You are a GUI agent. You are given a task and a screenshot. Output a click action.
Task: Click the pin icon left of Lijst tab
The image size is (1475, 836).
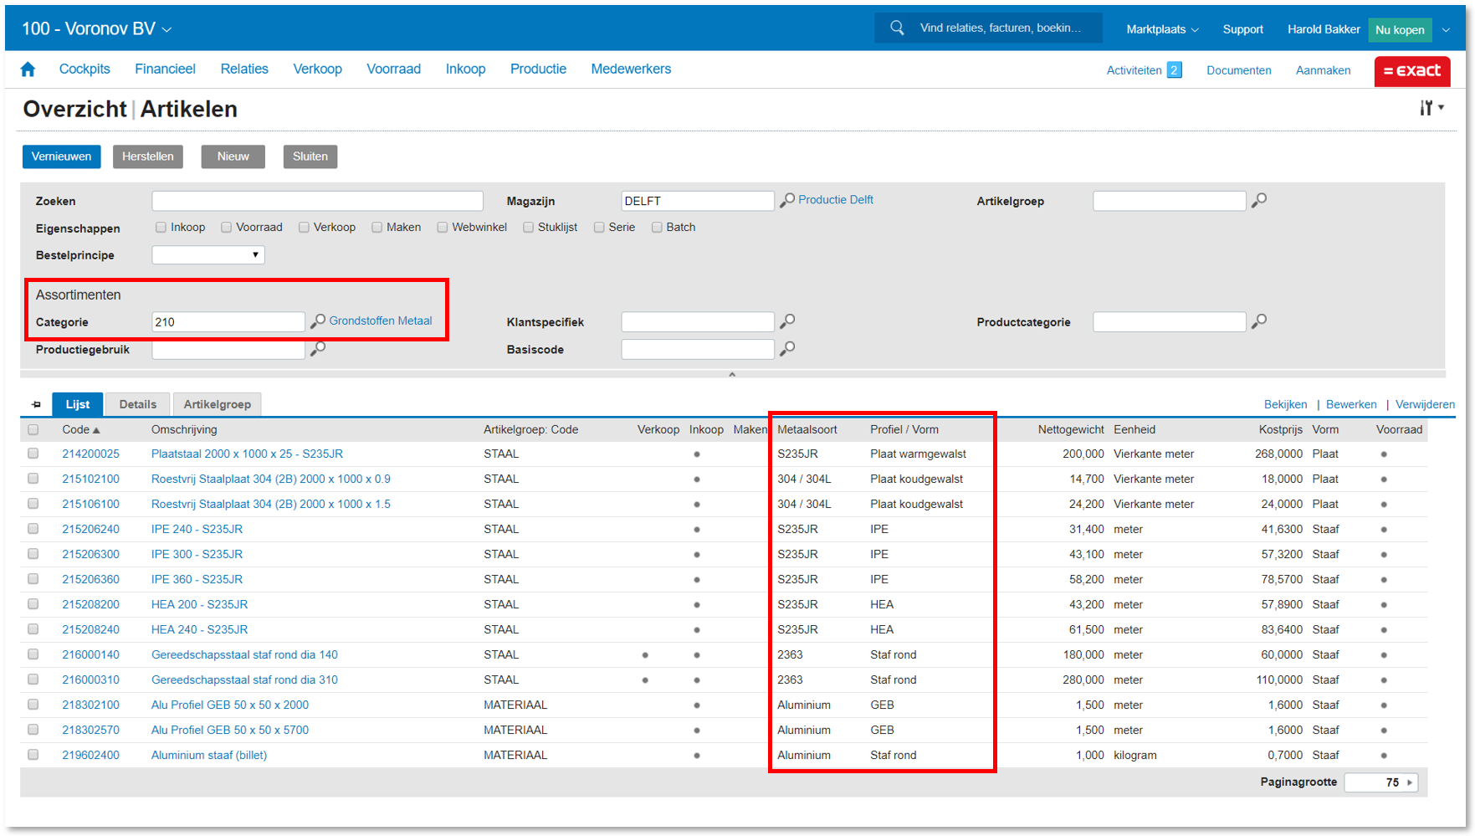[36, 405]
